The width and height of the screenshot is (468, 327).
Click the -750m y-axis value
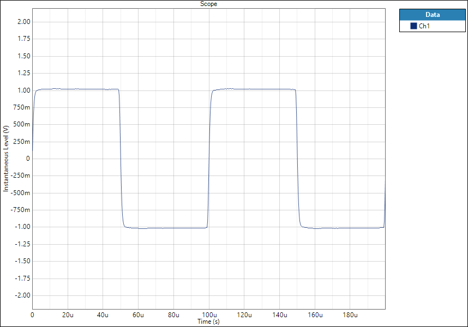click(x=21, y=210)
